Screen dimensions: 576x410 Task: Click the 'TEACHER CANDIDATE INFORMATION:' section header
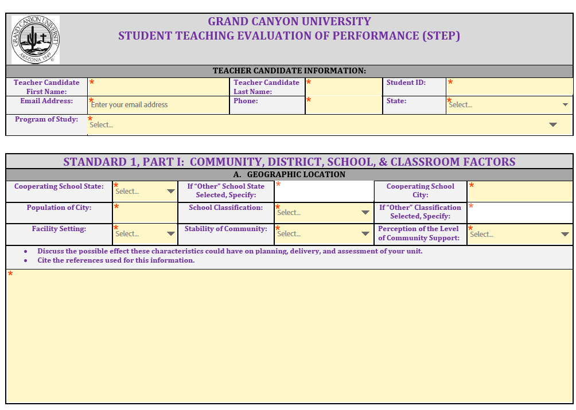(x=290, y=71)
